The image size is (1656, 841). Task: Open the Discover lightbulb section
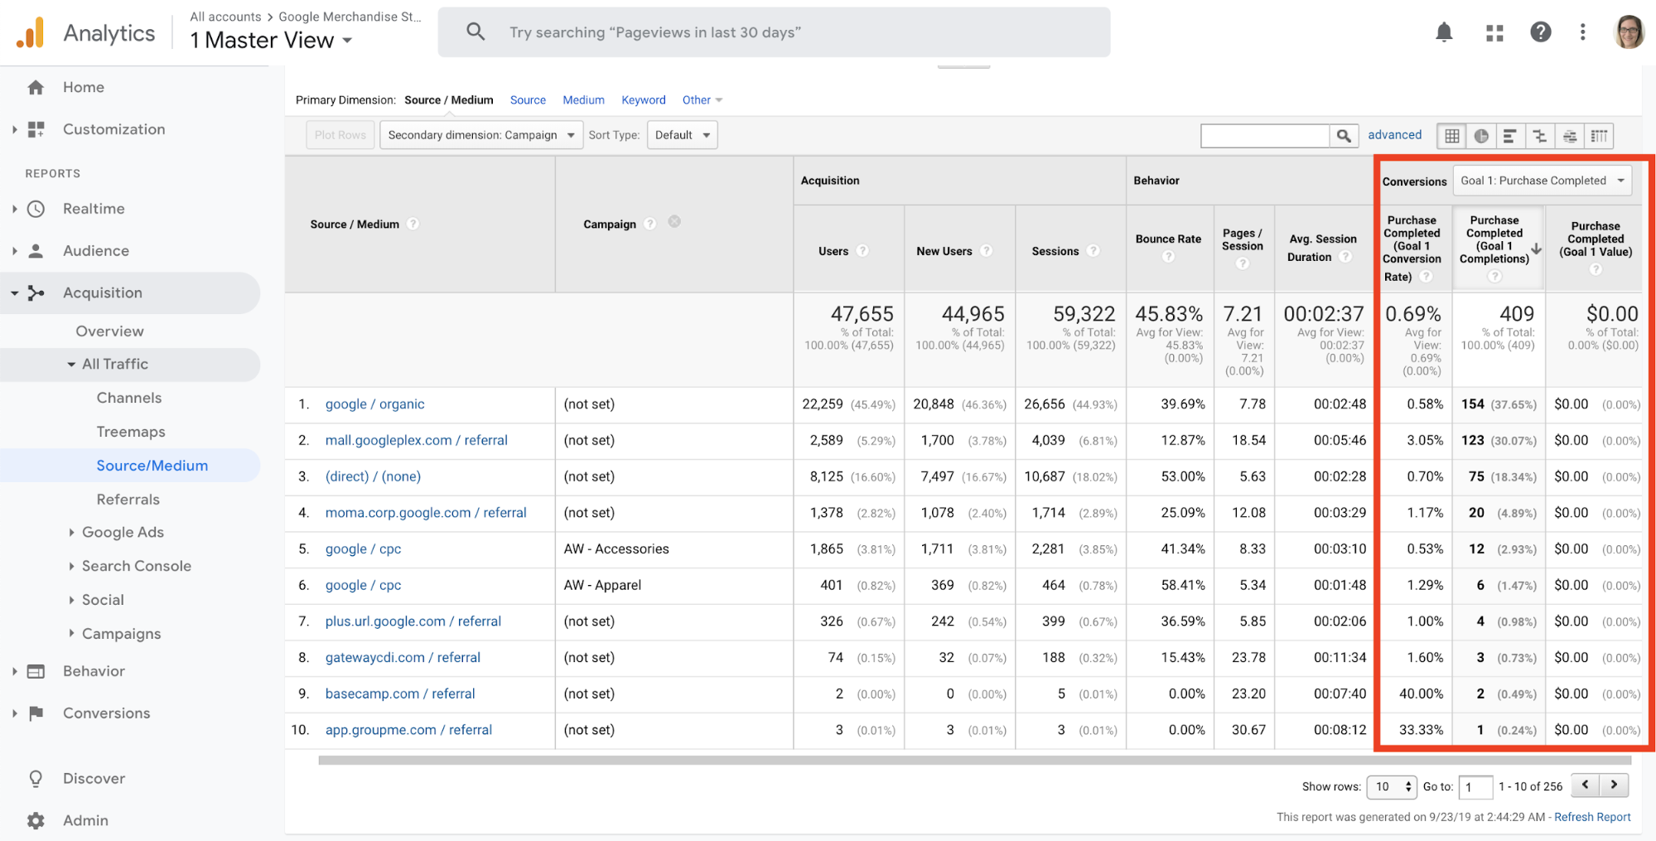point(36,779)
